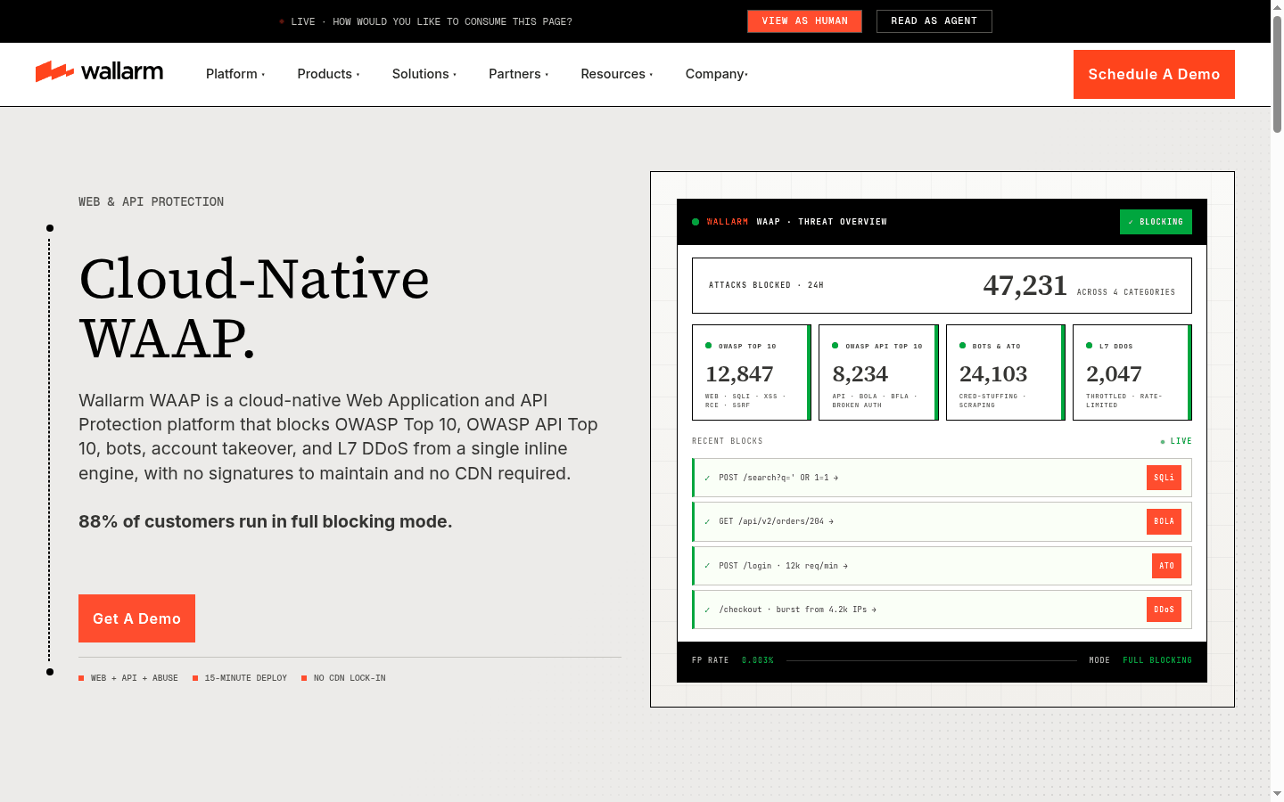
Task: Click the GET /api/v2/orders/204 row
Action: pyautogui.click(x=942, y=521)
